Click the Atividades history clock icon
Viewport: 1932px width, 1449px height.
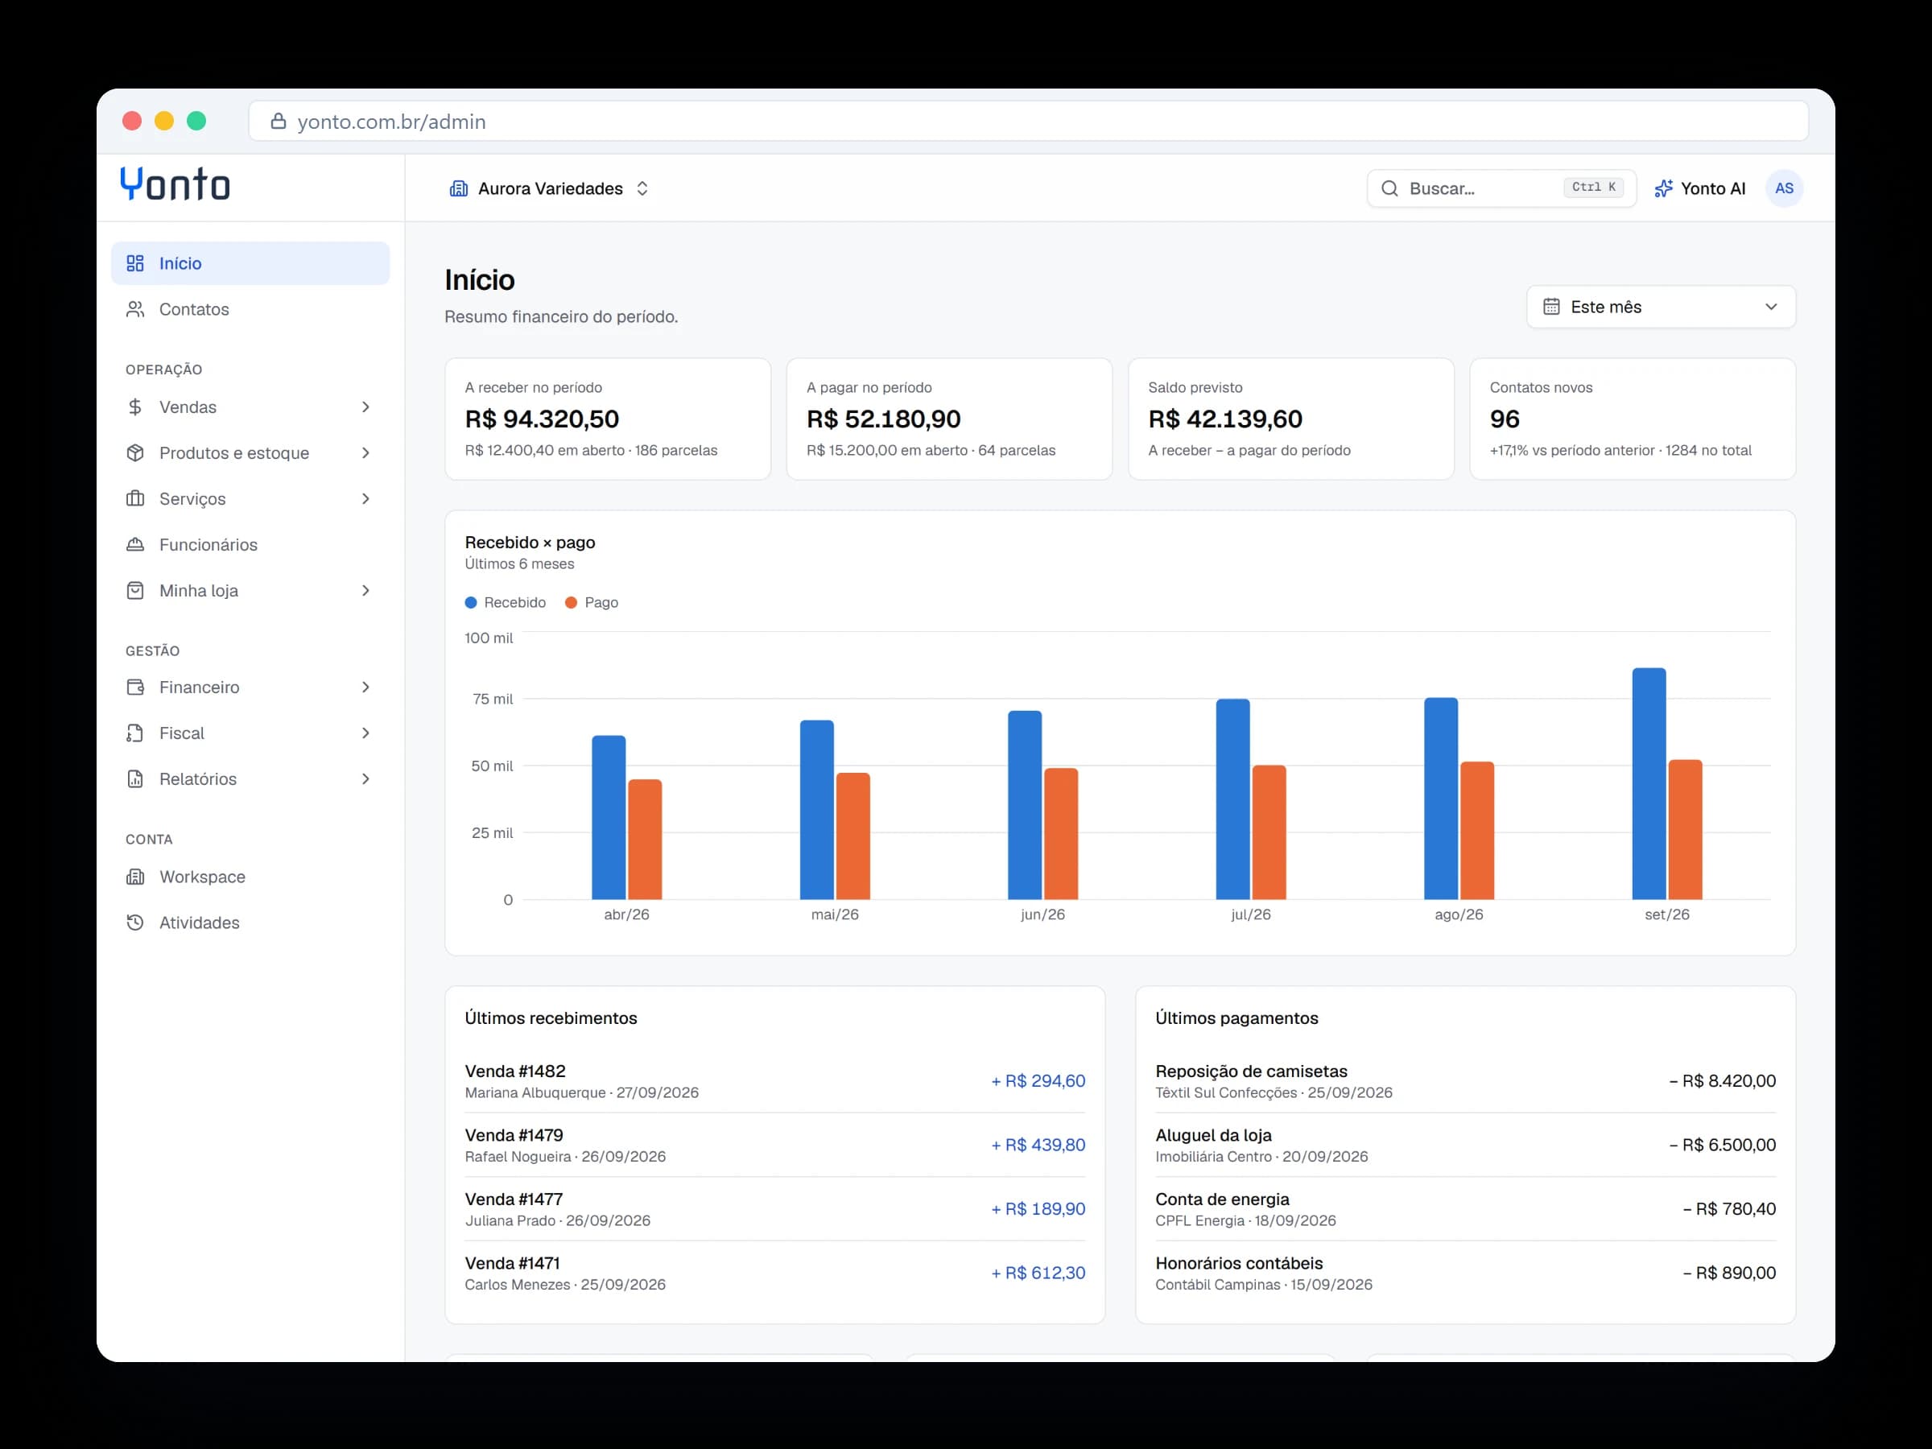coord(135,923)
